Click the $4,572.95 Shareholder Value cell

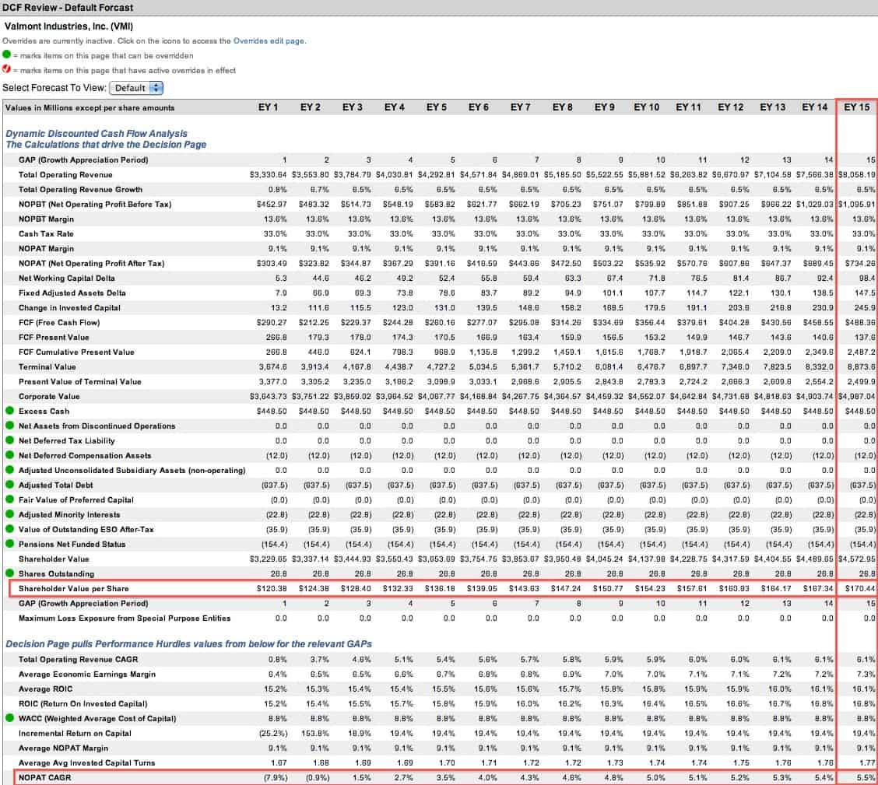point(857,559)
